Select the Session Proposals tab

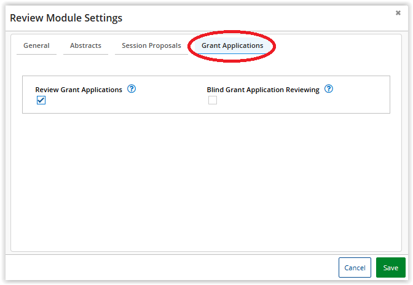[151, 46]
